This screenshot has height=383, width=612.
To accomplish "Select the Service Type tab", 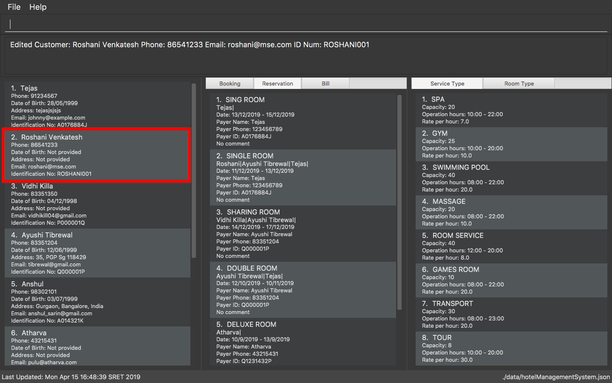I will 447,83.
